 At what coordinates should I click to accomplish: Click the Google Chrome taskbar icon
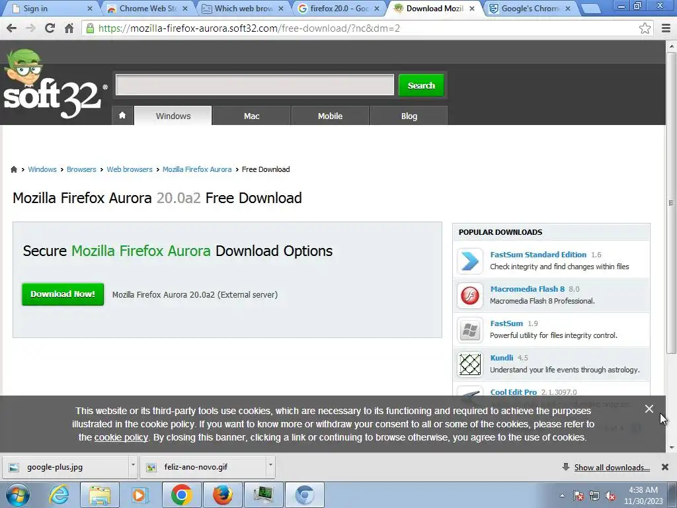(181, 495)
